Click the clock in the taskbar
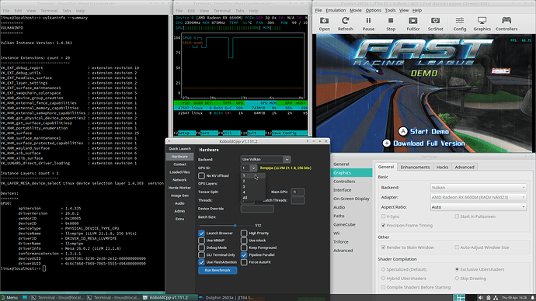536x301 pixels. [x=514, y=298]
